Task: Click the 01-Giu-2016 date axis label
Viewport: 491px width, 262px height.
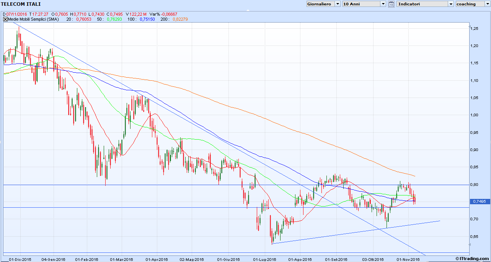Action: click(228, 259)
